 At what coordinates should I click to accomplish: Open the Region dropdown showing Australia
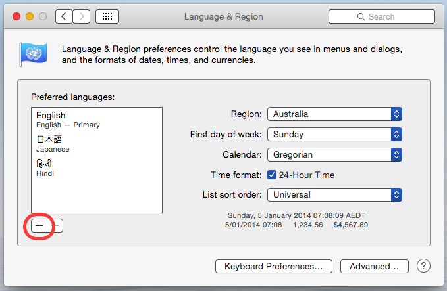pyautogui.click(x=334, y=114)
